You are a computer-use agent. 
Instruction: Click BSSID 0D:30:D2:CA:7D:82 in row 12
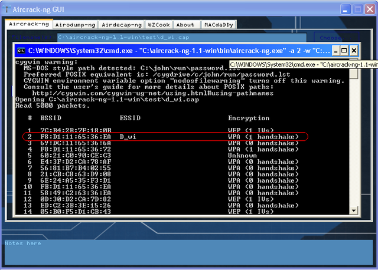[76, 199]
